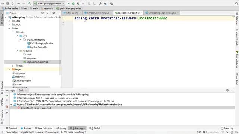The width and height of the screenshot is (239, 134).
Task: Expand the target folder
Action: pyautogui.click(x=9, y=69)
